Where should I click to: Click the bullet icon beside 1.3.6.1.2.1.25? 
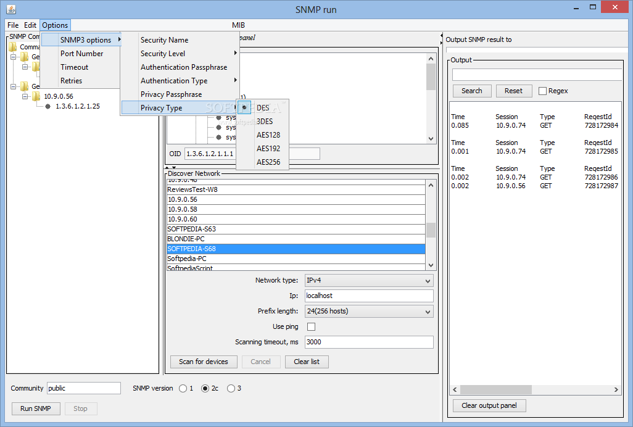coord(48,107)
